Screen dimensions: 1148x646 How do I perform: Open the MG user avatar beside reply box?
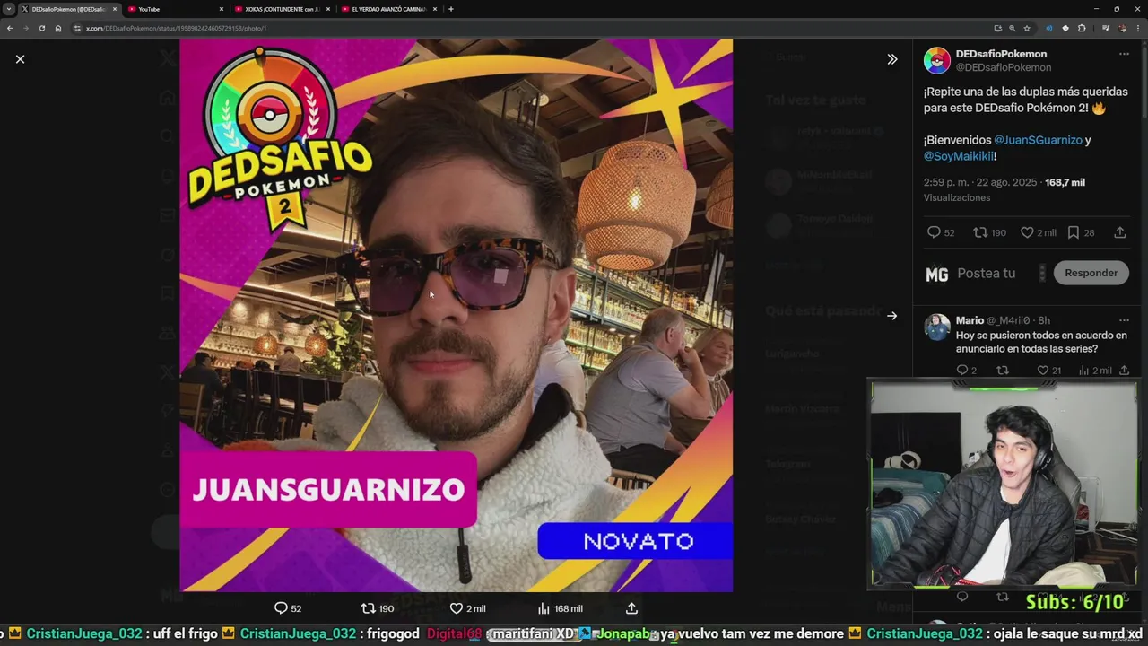(x=937, y=275)
